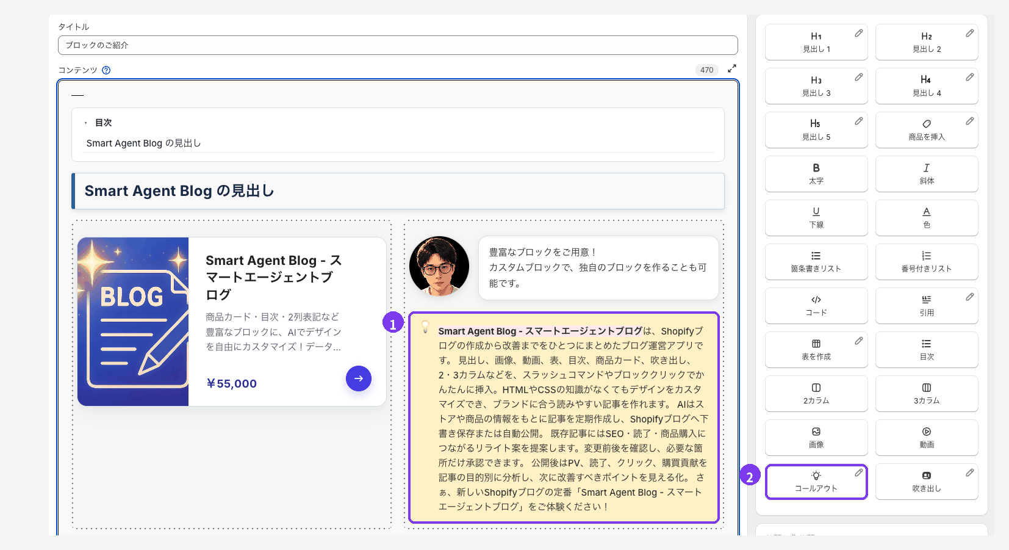
Task: Insert a コード code block
Action: click(x=816, y=306)
